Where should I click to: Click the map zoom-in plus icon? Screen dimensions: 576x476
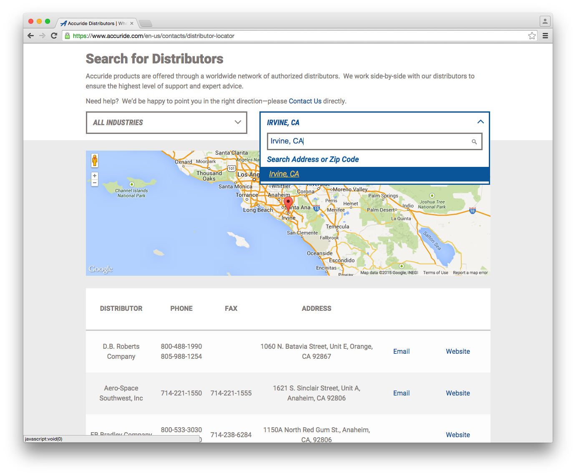[94, 175]
